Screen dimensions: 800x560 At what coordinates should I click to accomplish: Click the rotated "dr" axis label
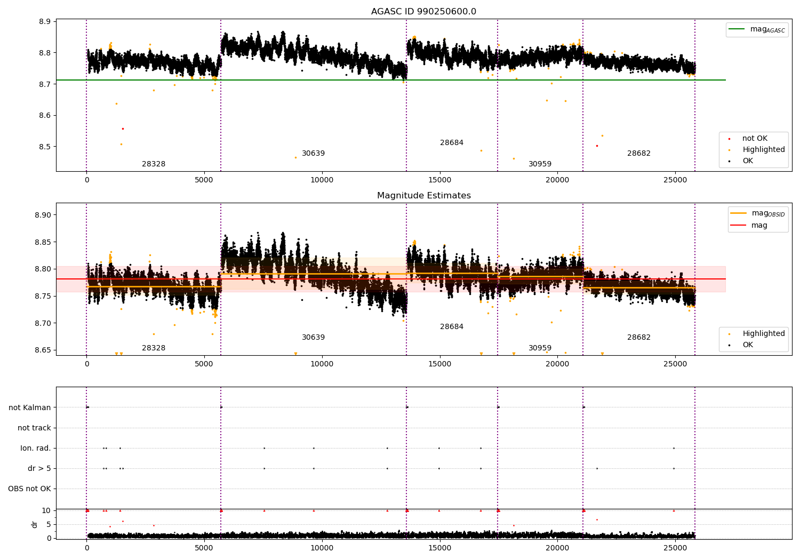(35, 524)
